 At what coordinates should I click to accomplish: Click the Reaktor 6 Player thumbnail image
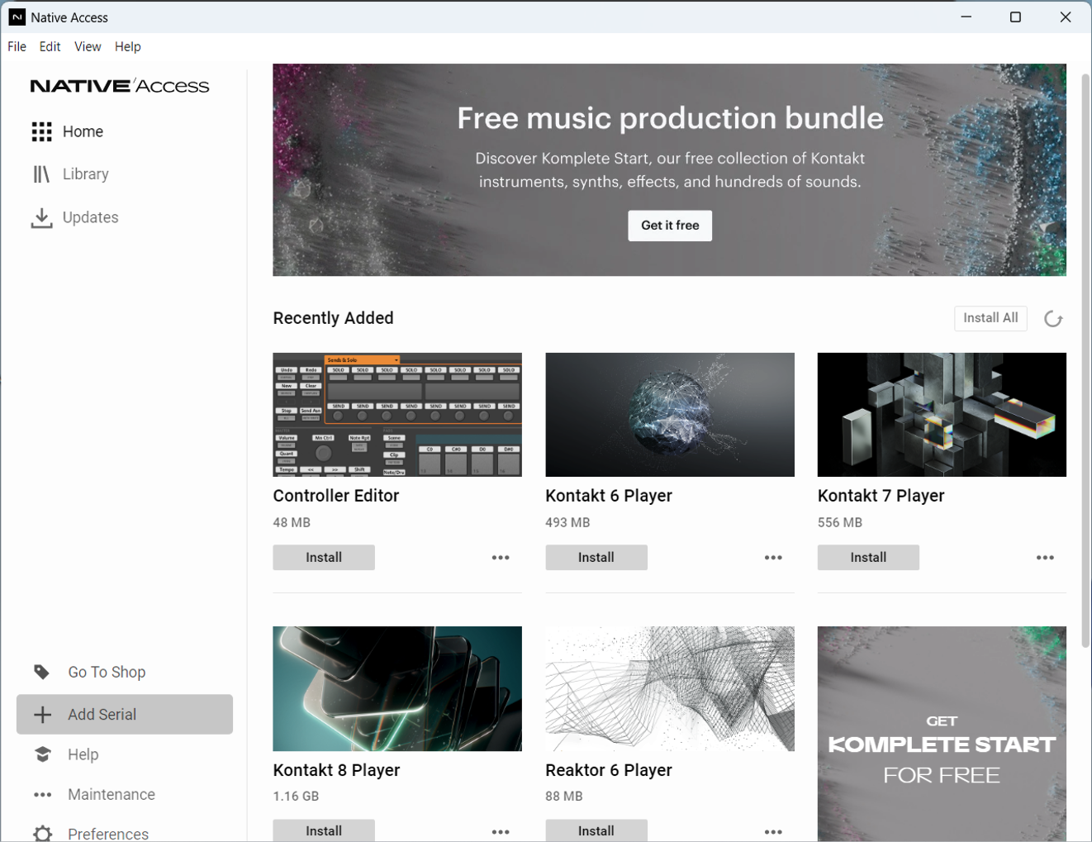click(x=670, y=688)
